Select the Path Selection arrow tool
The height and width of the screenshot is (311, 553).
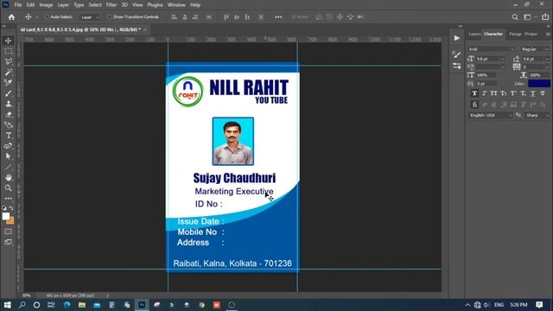pyautogui.click(x=8, y=156)
